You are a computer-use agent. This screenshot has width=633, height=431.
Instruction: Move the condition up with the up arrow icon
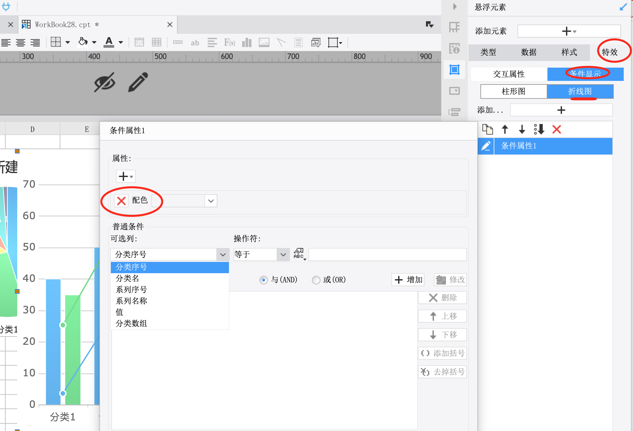pos(505,129)
